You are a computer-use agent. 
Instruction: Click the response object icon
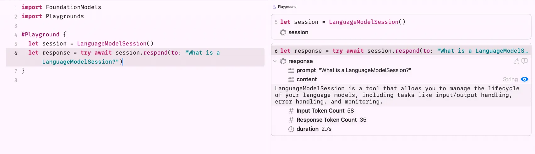point(283,61)
